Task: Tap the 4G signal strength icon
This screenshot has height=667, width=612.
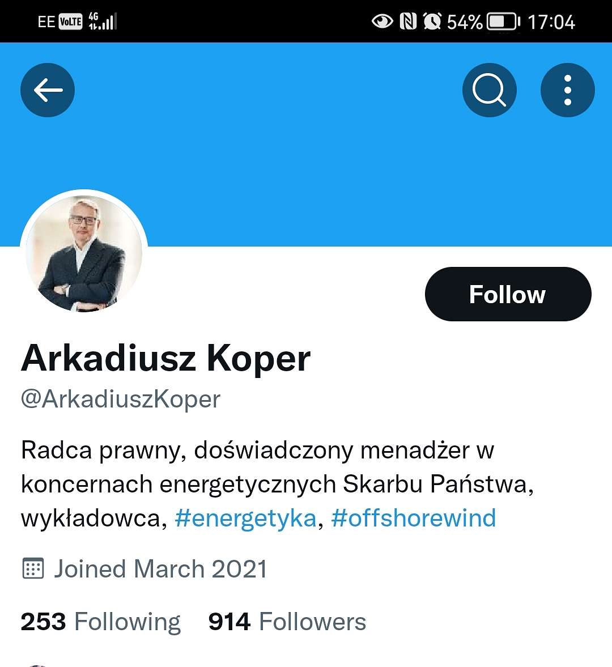Action: (x=102, y=22)
